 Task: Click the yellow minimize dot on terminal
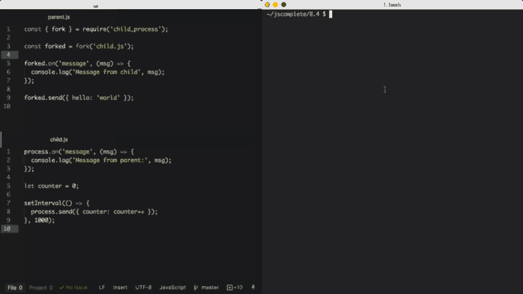coord(275,5)
